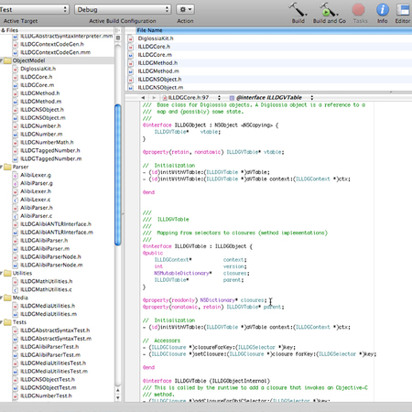Go back in editor history
This screenshot has width=412, height=412.
(143, 98)
